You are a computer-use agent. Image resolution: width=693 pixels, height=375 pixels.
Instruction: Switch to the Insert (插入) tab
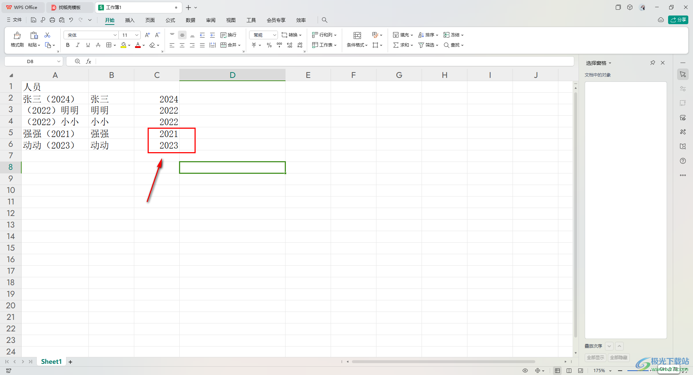pyautogui.click(x=130, y=20)
